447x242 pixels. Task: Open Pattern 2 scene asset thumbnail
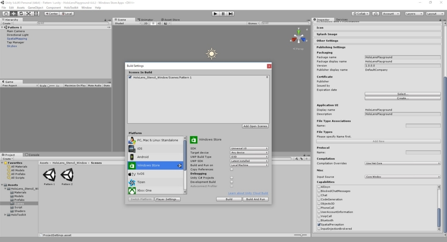pos(67,175)
